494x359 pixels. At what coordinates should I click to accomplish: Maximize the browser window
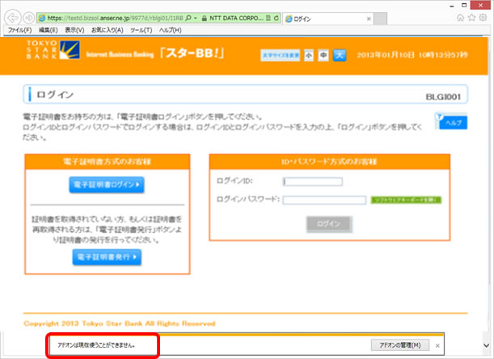click(464, 6)
